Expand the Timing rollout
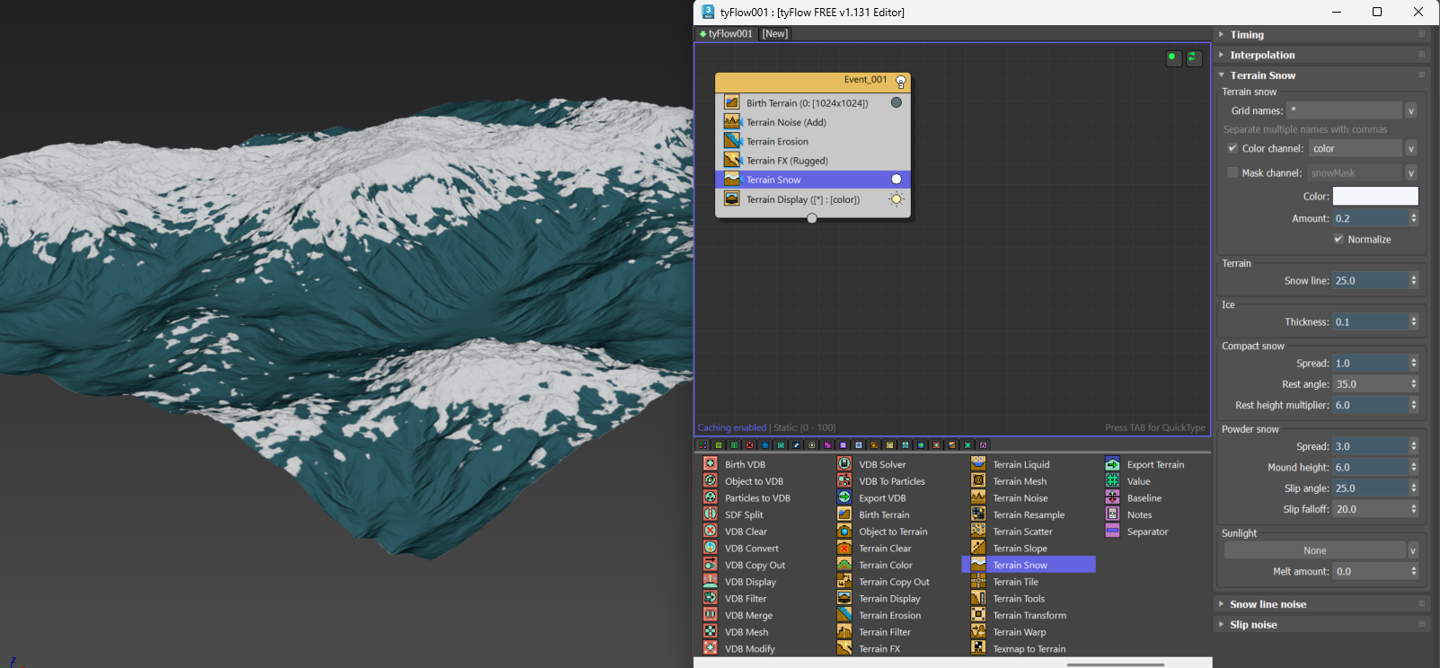This screenshot has width=1440, height=668. [1247, 34]
